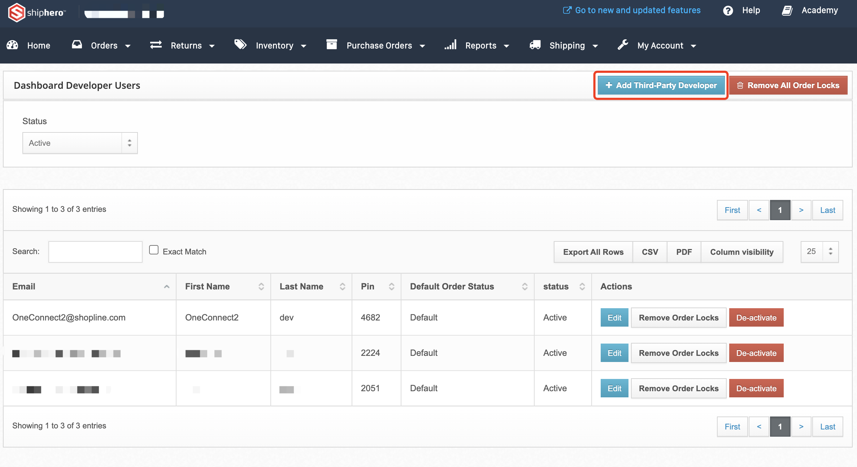Open the Reports menu label
Screen dimensions: 857x467
tap(481, 45)
